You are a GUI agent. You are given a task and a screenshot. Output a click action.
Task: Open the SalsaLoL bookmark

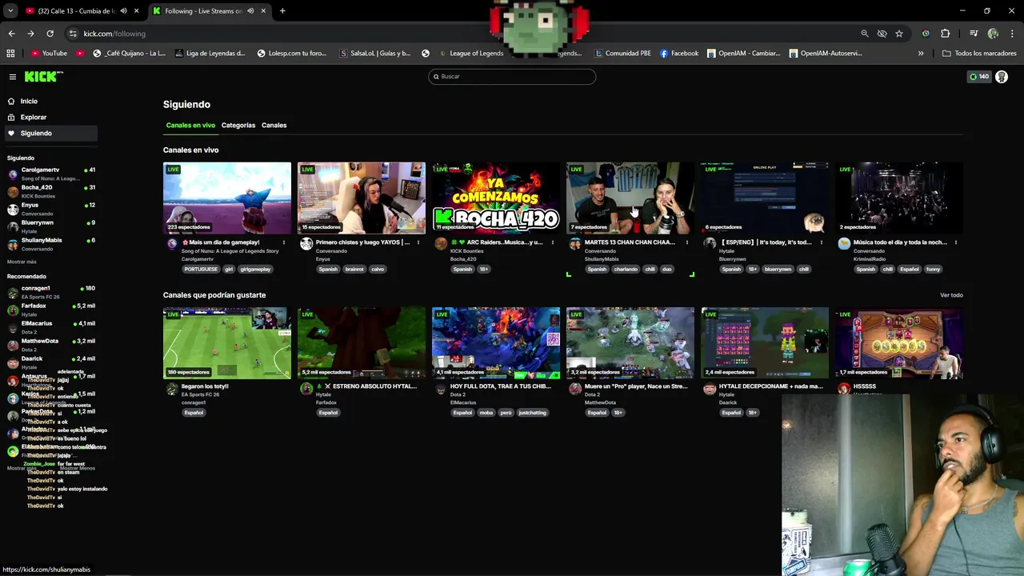375,54
